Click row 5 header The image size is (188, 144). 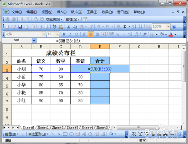pos(7,84)
